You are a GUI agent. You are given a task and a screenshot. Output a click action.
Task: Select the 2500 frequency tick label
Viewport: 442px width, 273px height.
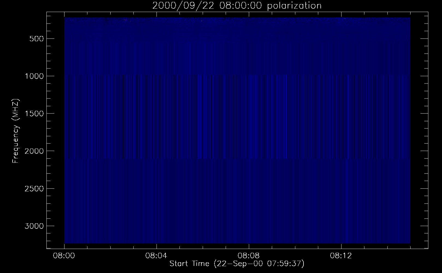34,189
